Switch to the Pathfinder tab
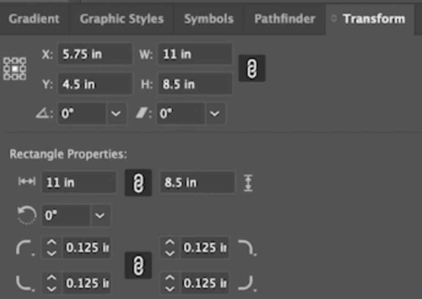Image resolution: width=422 pixels, height=299 pixels. [x=285, y=19]
